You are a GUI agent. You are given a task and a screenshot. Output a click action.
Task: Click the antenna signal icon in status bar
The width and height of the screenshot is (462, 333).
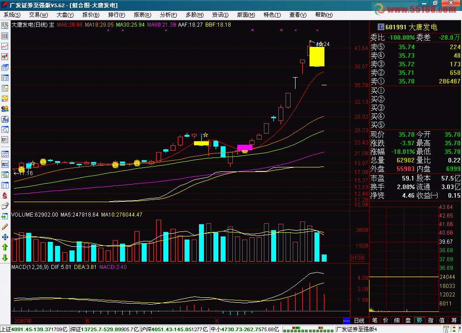pyautogui.click(x=447, y=329)
